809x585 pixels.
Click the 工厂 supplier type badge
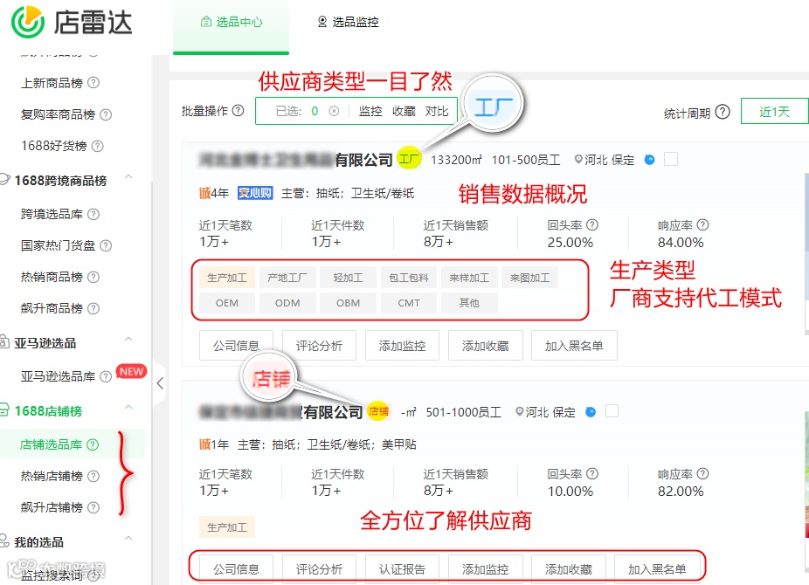click(409, 159)
